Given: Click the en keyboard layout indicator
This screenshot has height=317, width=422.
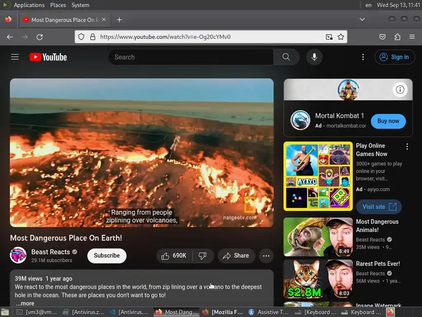Looking at the screenshot, I should [368, 5].
